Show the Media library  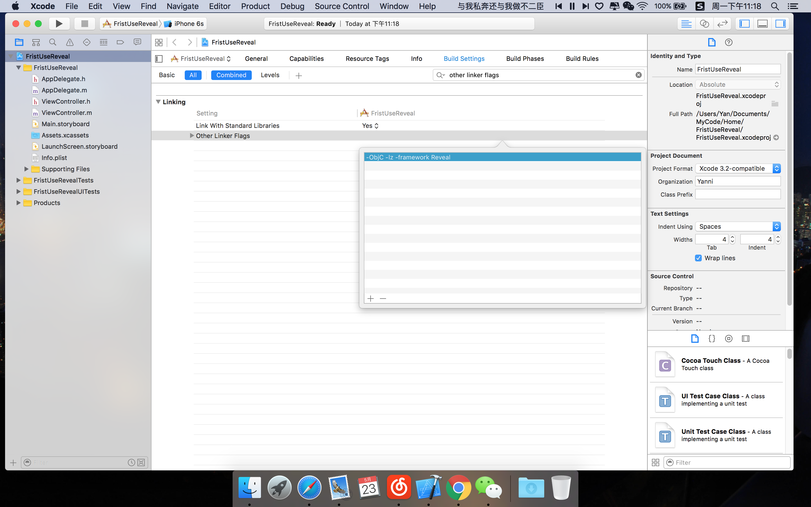click(x=746, y=339)
